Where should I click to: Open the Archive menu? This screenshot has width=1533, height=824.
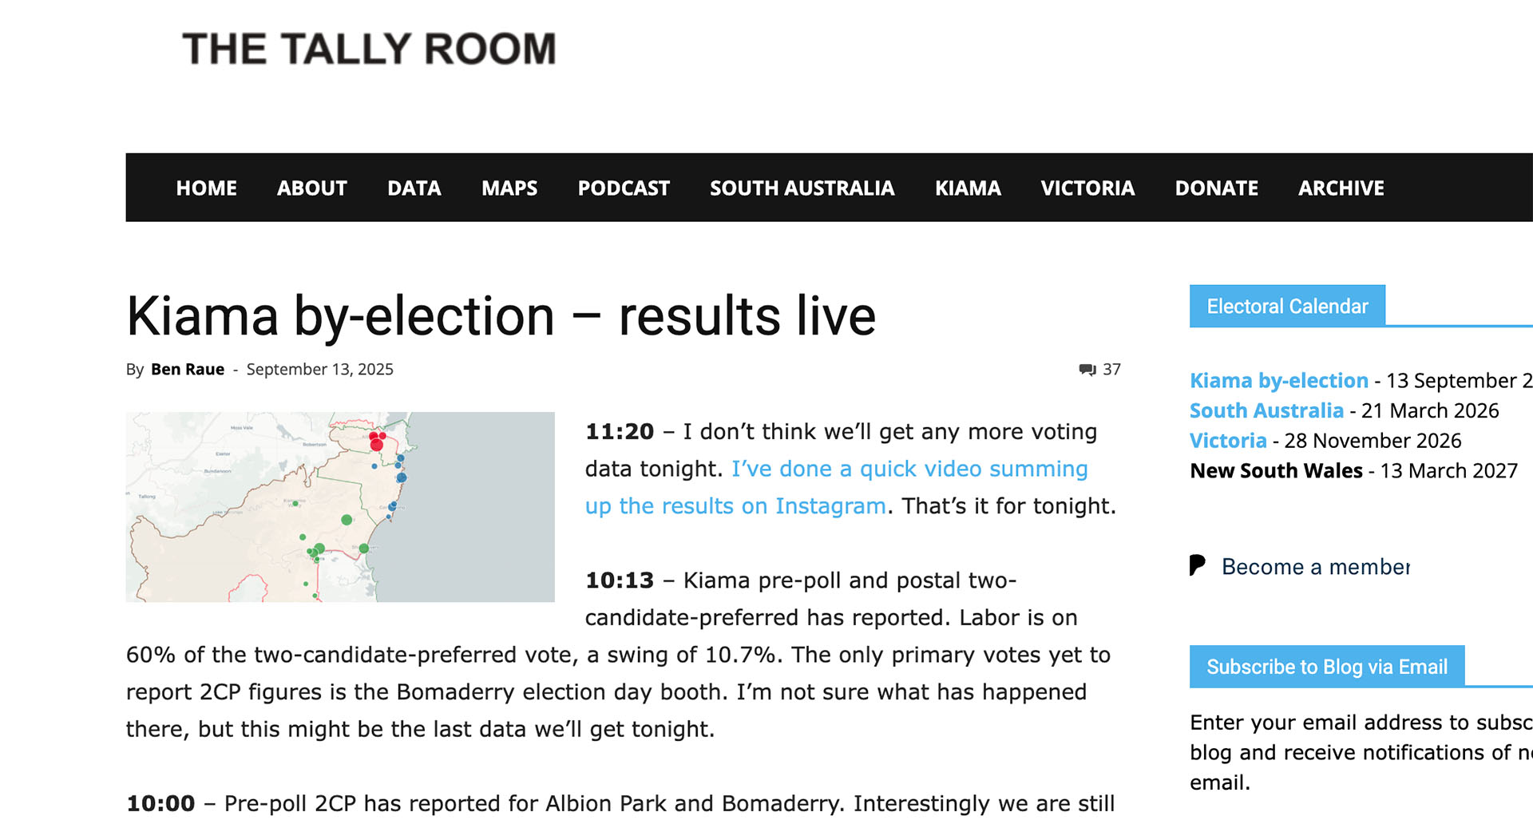(x=1341, y=188)
